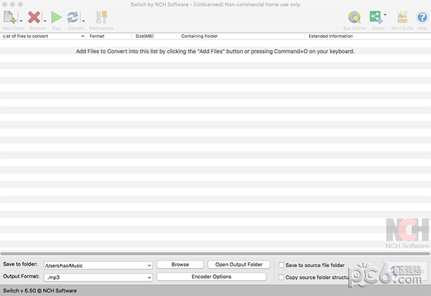
Task: Open the Convert dropdown arrow
Action: click(83, 21)
